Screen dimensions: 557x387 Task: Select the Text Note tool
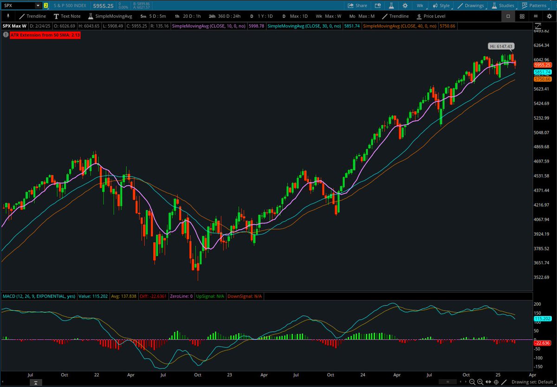click(67, 16)
